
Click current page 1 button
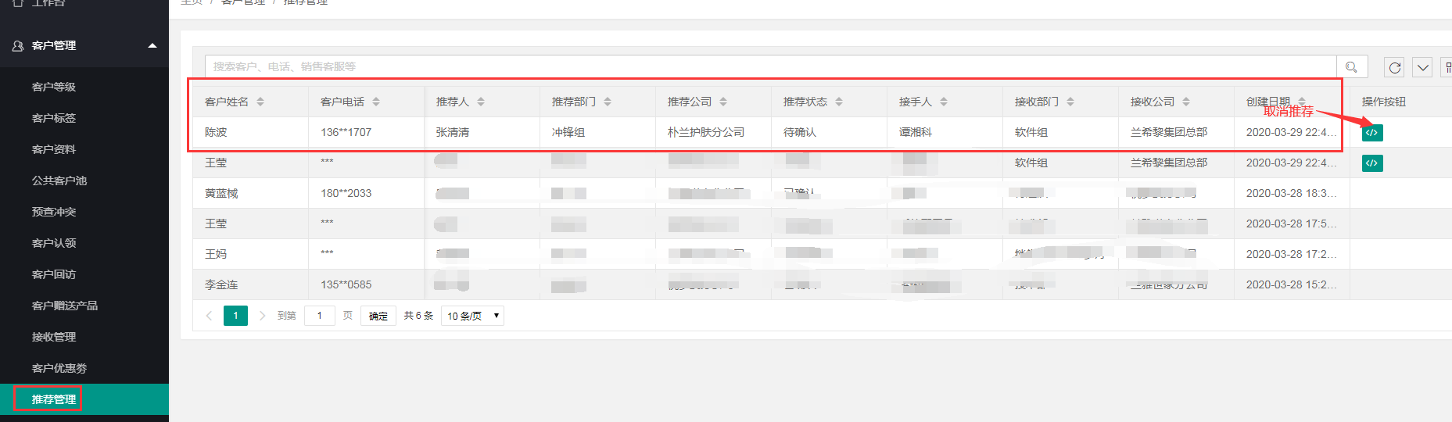point(235,316)
